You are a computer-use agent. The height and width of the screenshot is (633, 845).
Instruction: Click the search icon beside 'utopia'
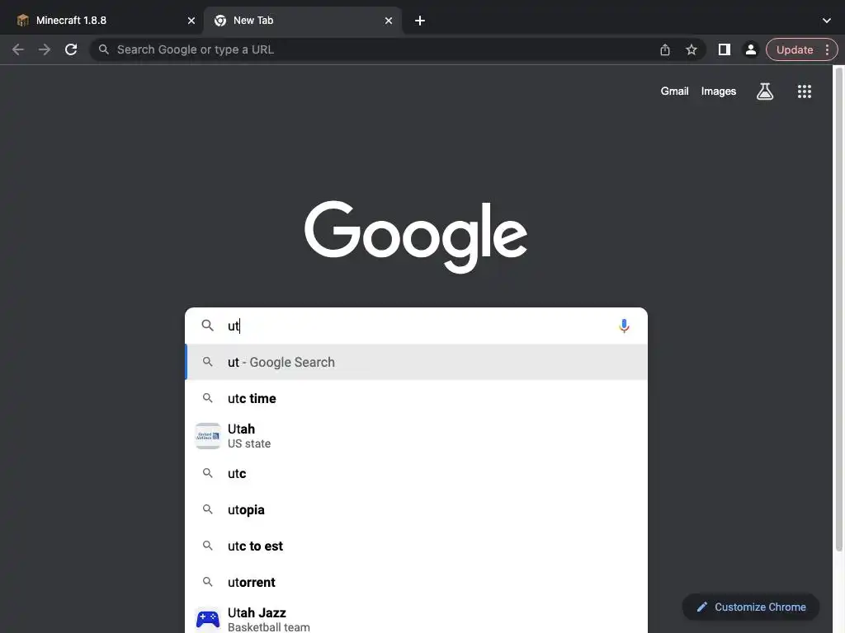pos(207,509)
